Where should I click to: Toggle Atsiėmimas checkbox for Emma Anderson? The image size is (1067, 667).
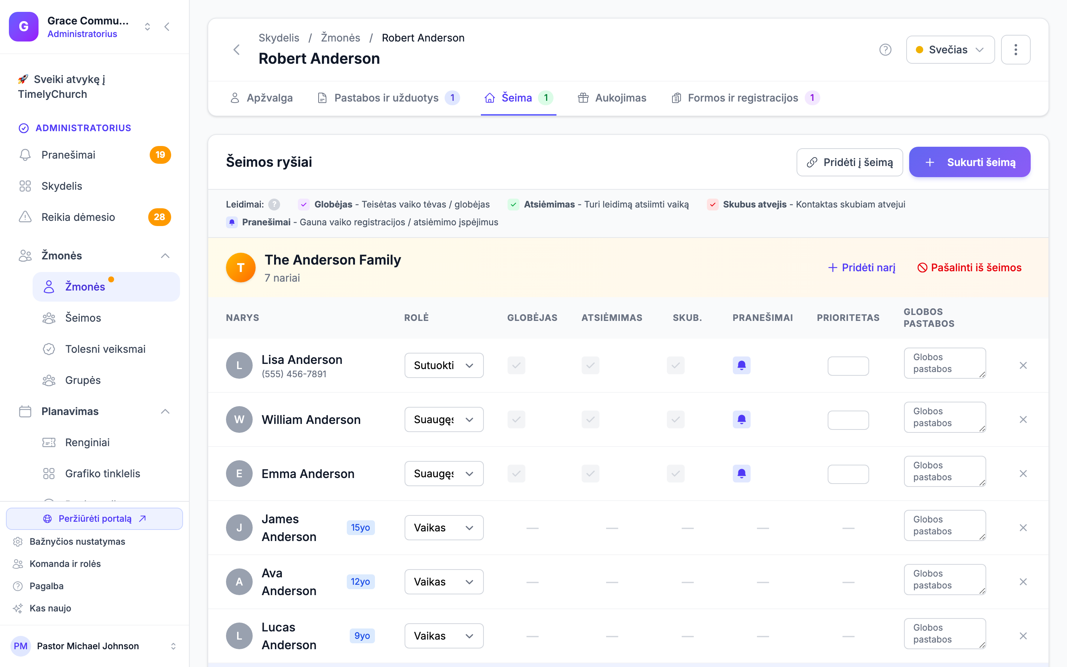coord(591,474)
